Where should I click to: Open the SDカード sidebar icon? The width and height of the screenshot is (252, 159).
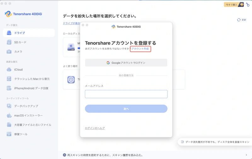(x=9, y=42)
